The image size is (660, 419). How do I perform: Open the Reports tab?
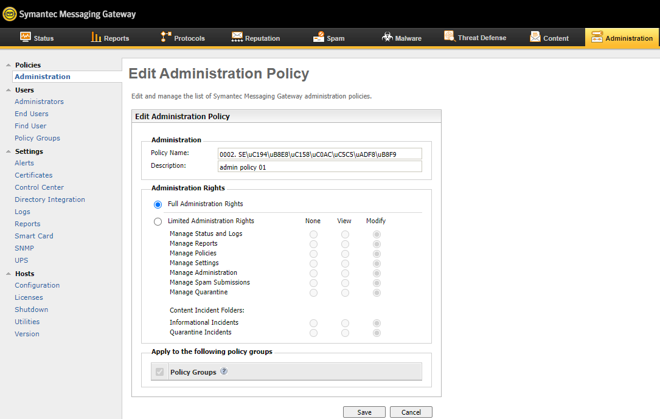(110, 38)
